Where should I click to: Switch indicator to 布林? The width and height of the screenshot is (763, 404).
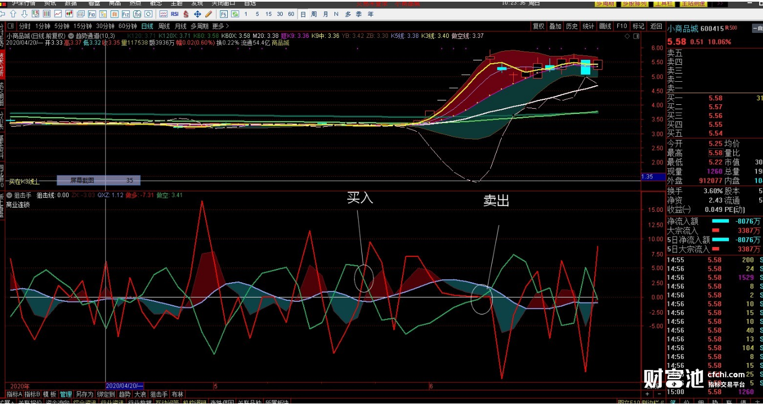coord(177,394)
